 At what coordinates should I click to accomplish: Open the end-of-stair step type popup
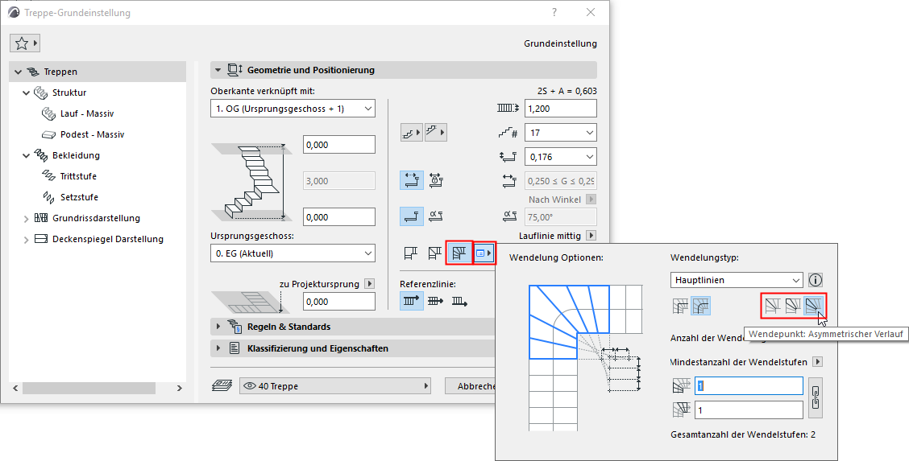tap(436, 133)
